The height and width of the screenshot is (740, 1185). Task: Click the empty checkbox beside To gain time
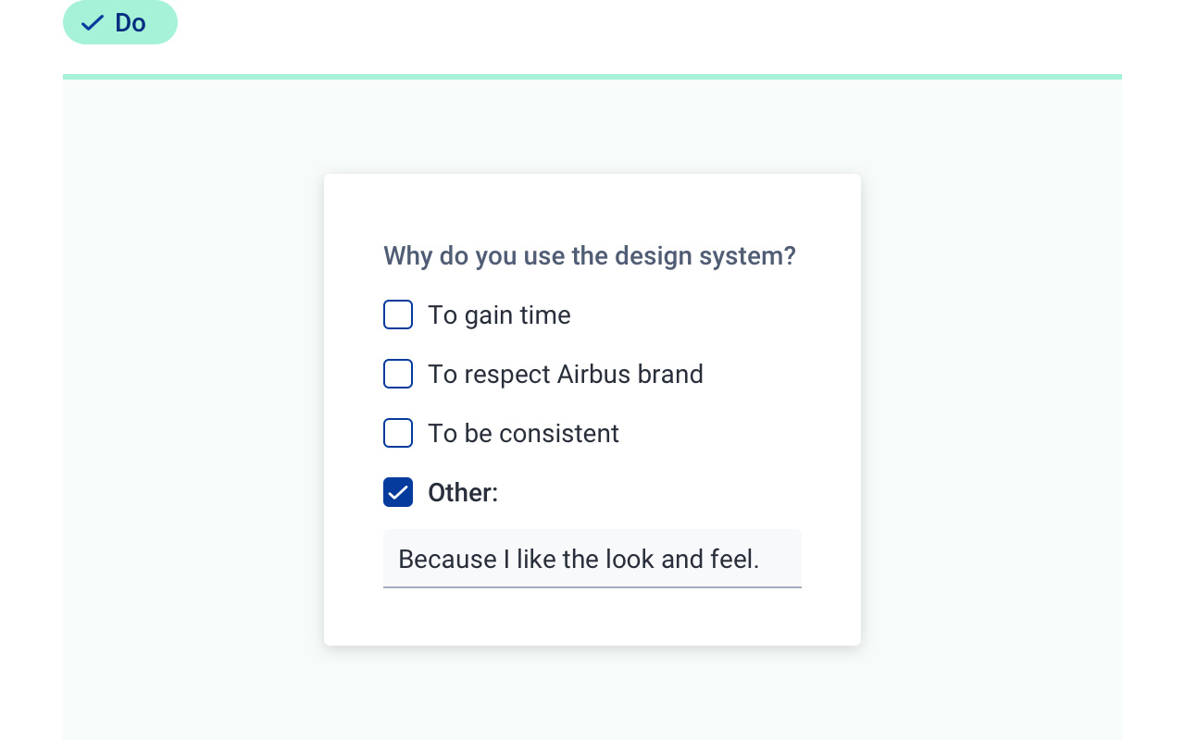point(398,314)
